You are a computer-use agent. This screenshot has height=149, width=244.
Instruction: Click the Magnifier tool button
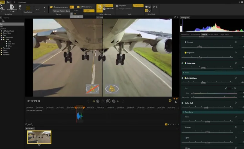tap(138, 6)
